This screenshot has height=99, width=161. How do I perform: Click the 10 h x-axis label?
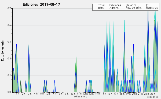73,94
